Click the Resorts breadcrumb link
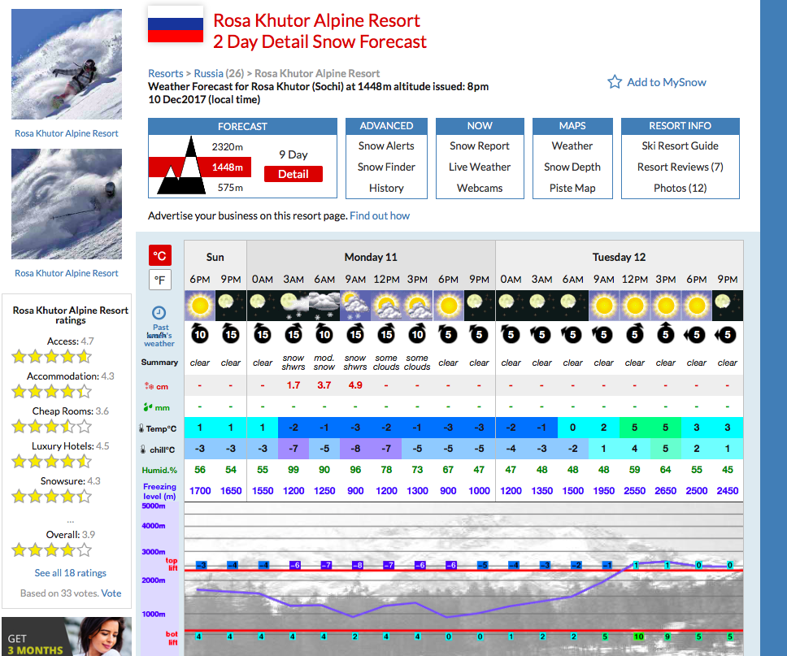Image resolution: width=787 pixels, height=656 pixels. tap(166, 73)
